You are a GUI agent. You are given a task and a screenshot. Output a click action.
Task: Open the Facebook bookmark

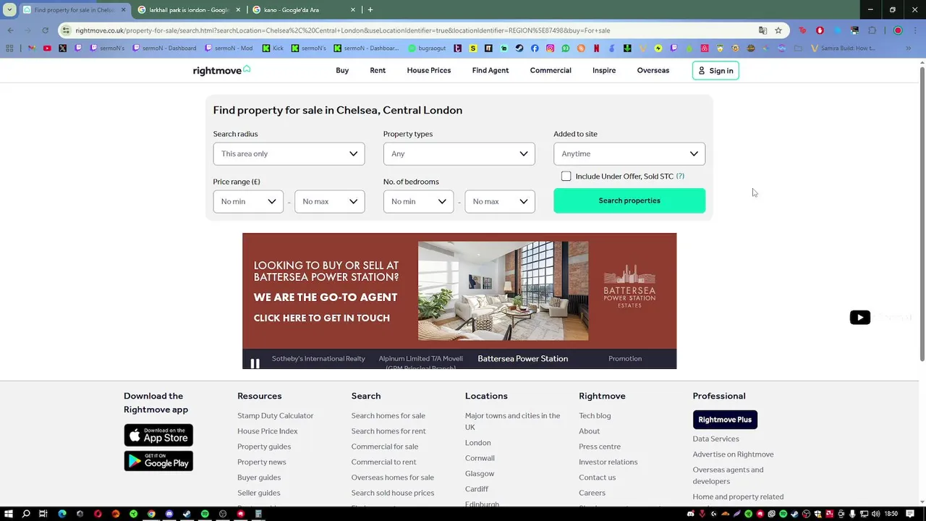535,48
